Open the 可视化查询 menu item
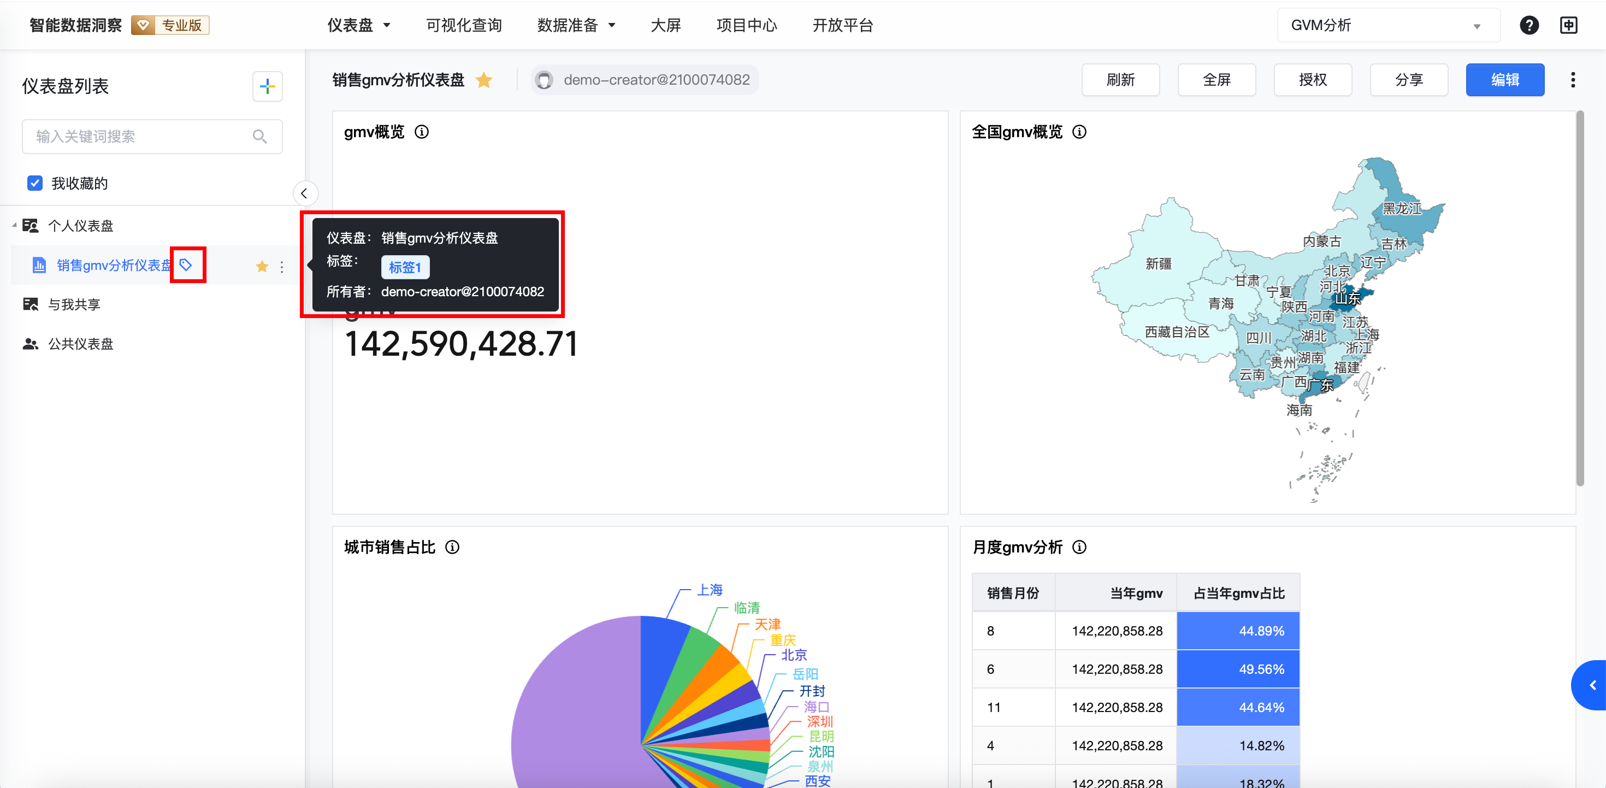This screenshot has width=1606, height=788. tap(464, 26)
